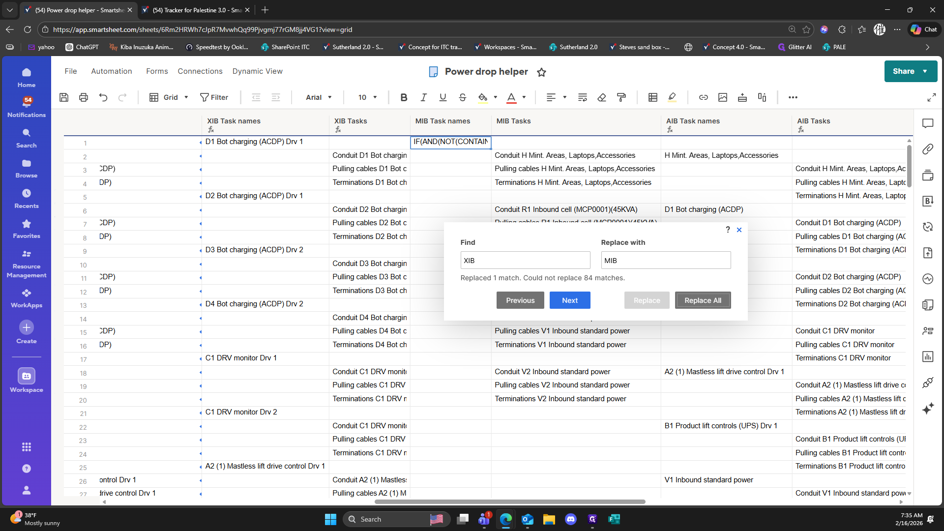Click the Print icon
The width and height of the screenshot is (944, 531).
coord(84,97)
